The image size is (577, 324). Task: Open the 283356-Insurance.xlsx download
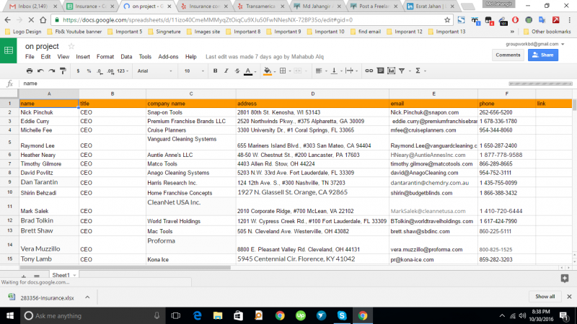[x=47, y=298]
